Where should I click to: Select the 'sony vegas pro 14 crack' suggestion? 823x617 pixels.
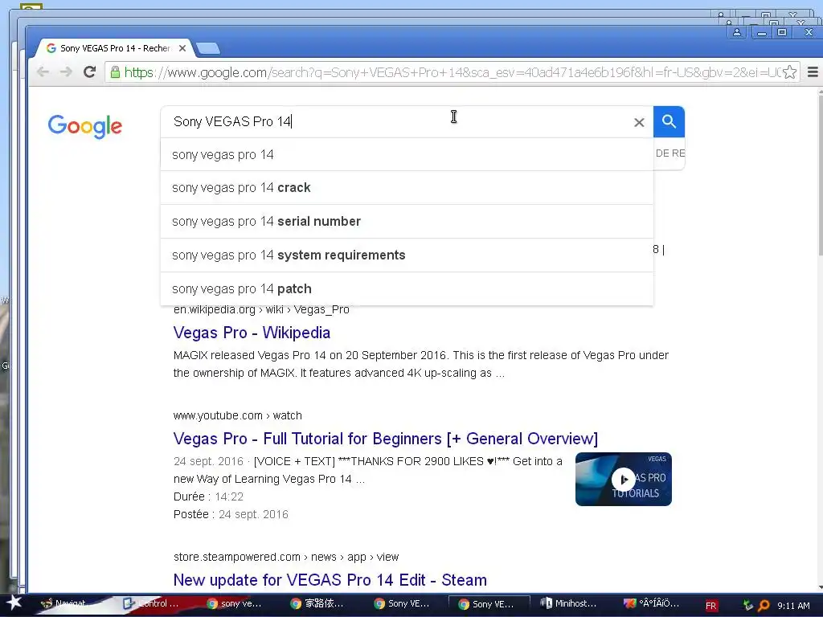click(x=407, y=188)
